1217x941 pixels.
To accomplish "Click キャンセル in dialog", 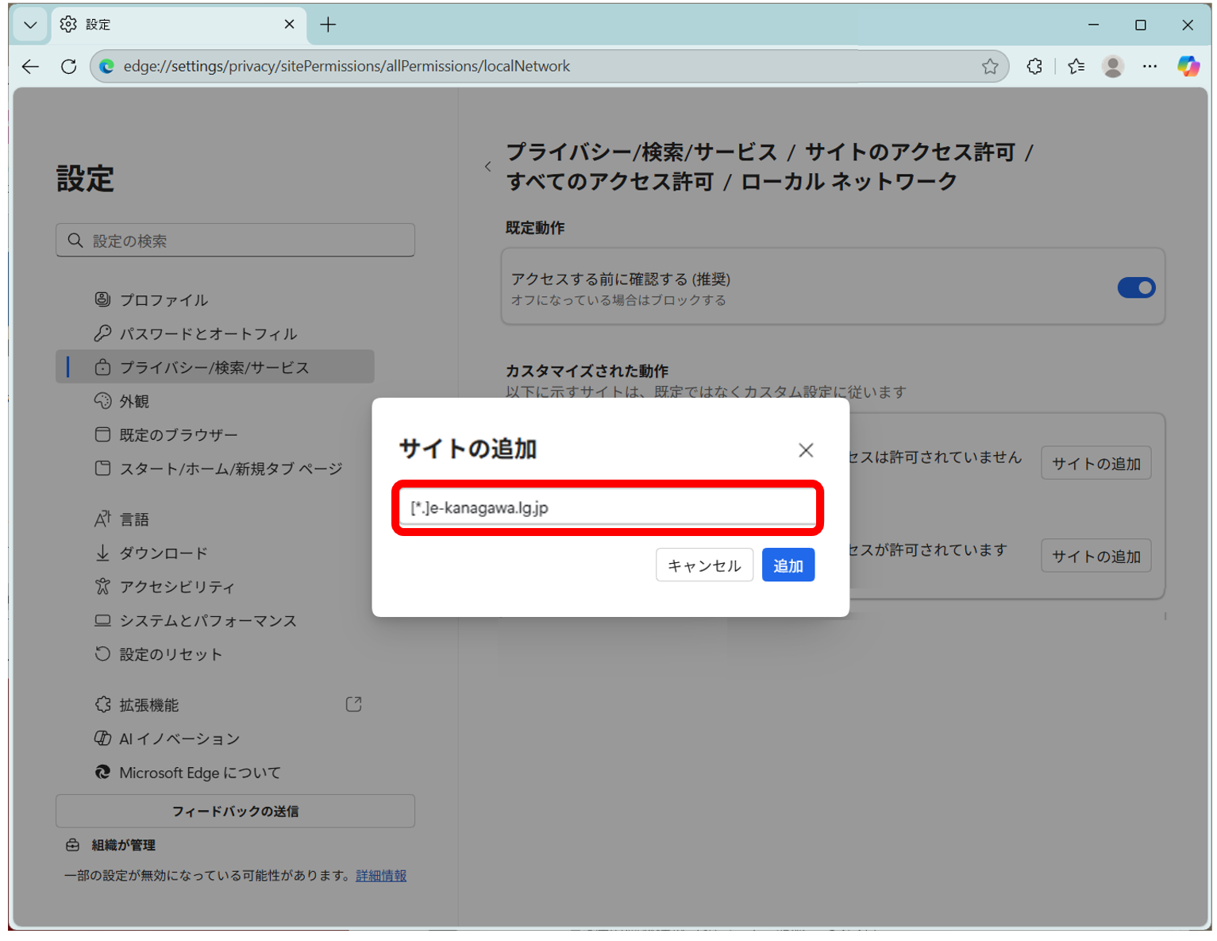I will pyautogui.click(x=704, y=566).
